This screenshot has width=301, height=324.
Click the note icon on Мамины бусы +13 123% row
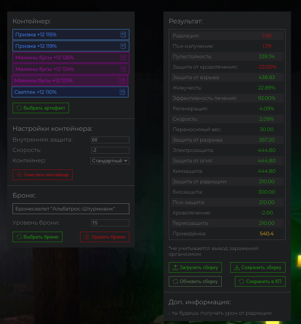click(122, 80)
